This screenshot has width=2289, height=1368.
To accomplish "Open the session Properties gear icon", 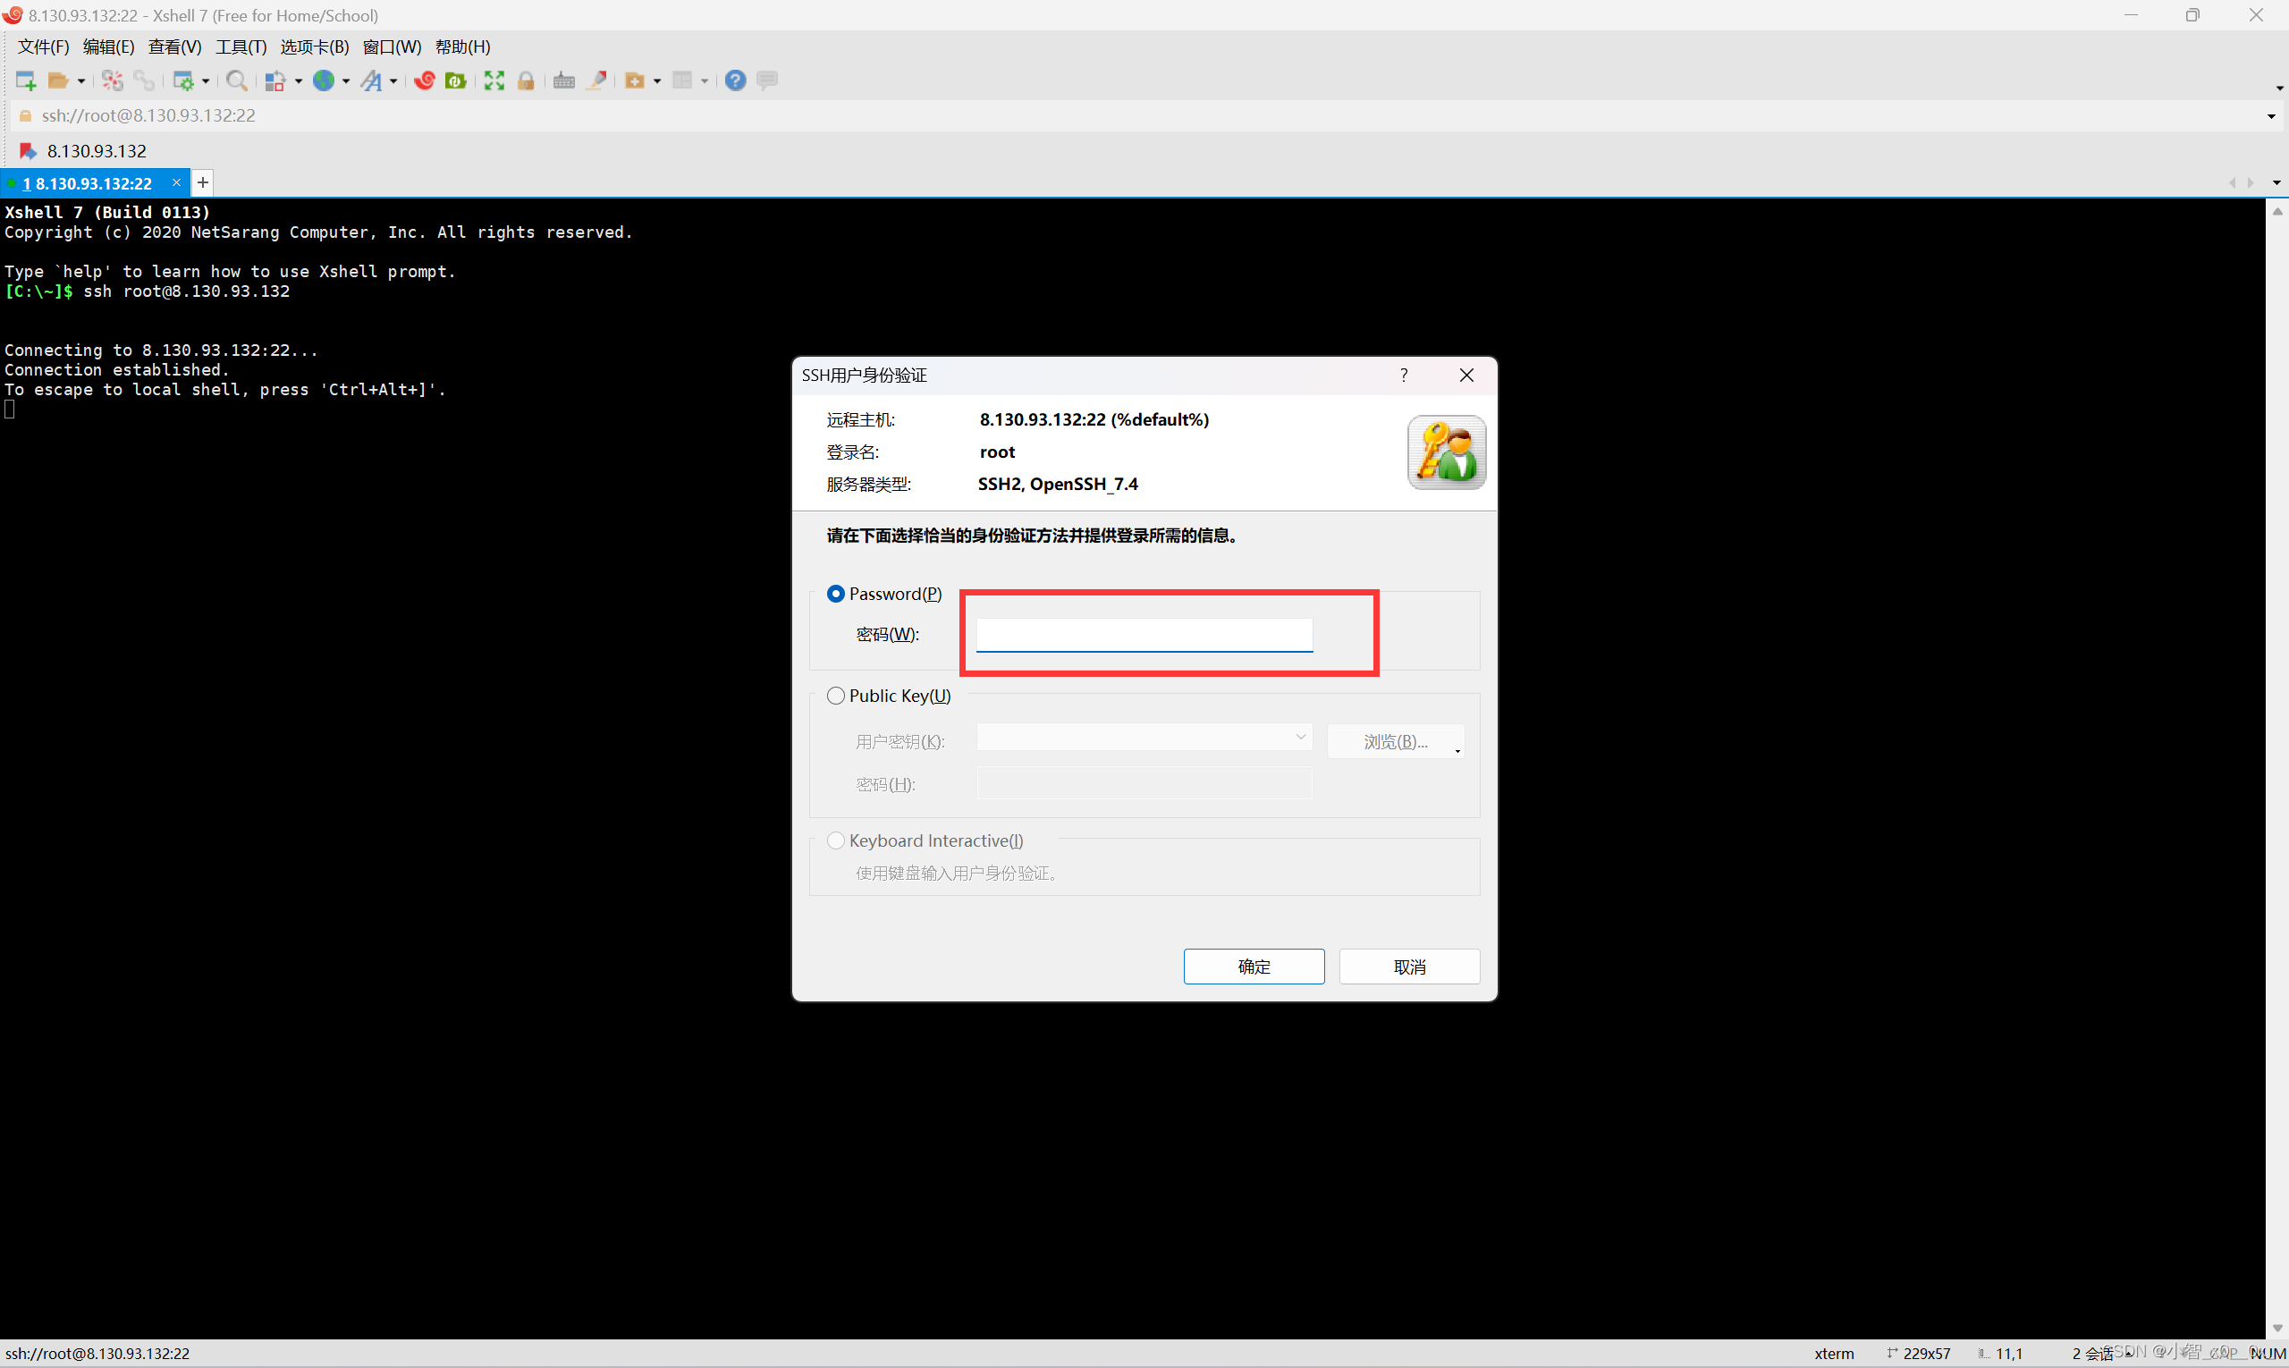I will click(x=183, y=80).
